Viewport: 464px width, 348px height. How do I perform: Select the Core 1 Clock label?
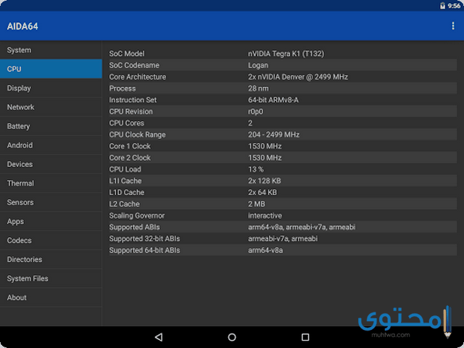130,146
